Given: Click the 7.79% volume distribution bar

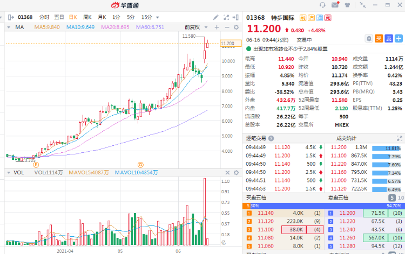Looking at the screenshot, I should tap(387, 157).
